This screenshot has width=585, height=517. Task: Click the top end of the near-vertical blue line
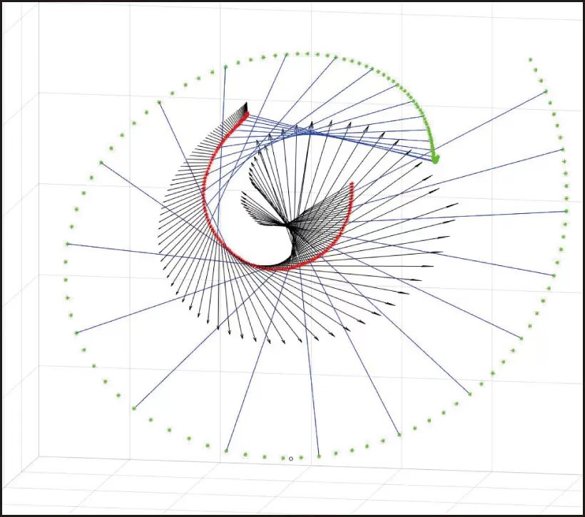coord(225,67)
